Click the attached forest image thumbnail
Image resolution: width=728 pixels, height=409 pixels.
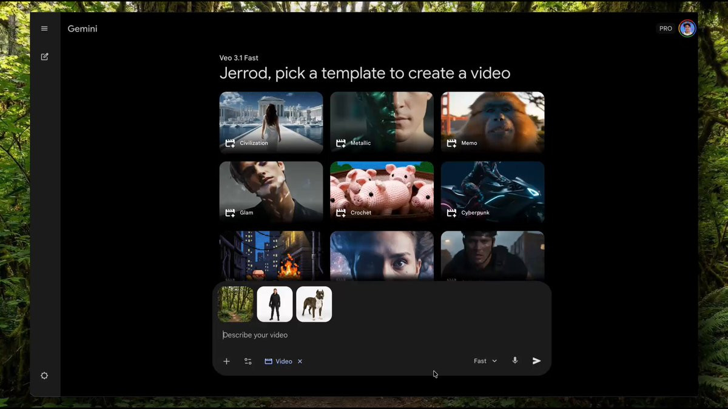[236, 304]
